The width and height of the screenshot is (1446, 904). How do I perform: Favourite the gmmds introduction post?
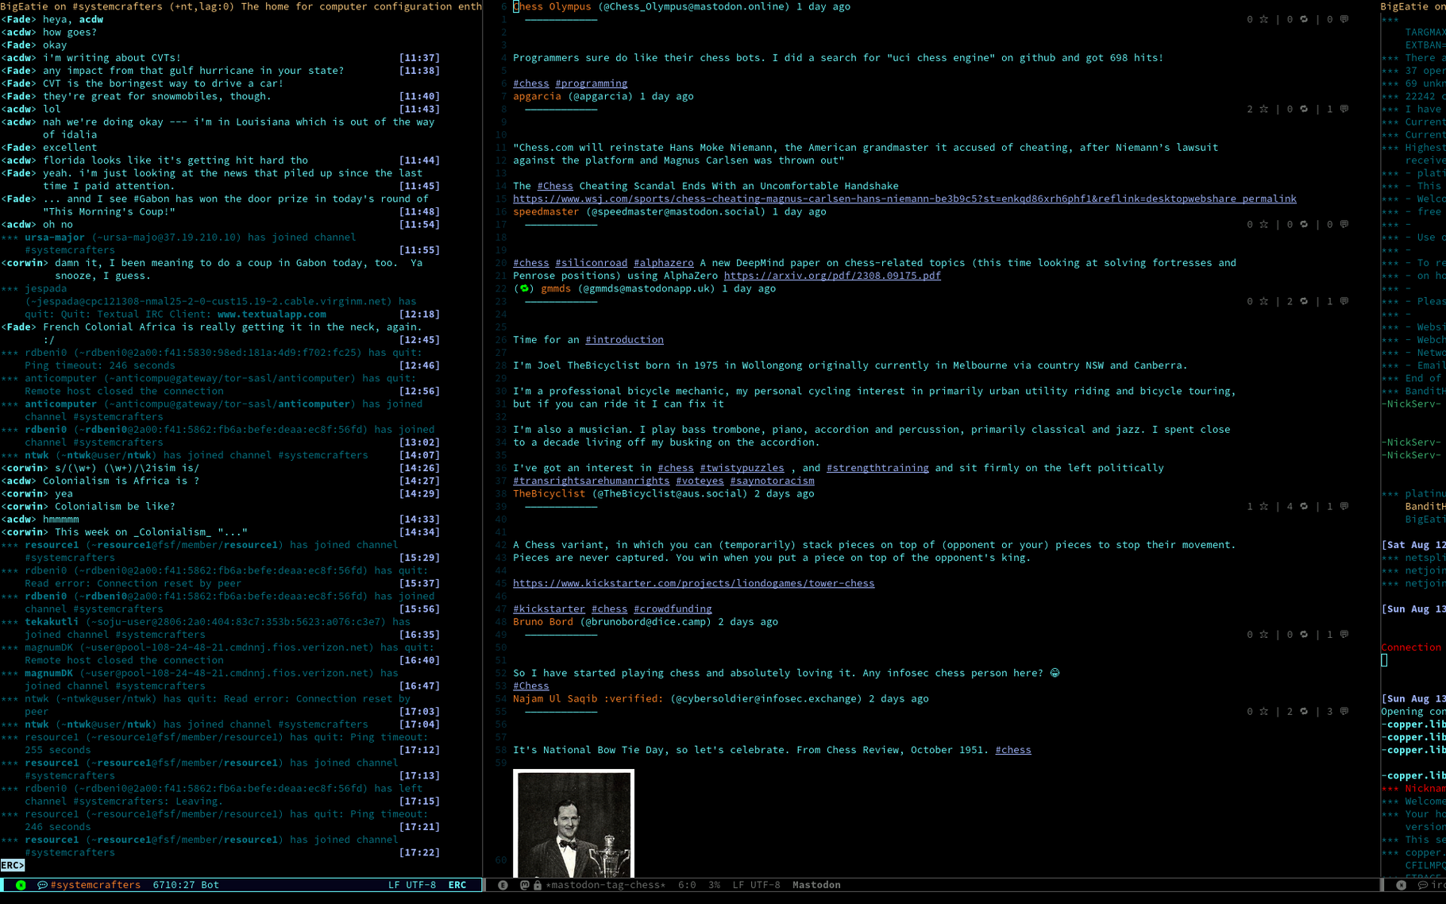tap(1263, 301)
